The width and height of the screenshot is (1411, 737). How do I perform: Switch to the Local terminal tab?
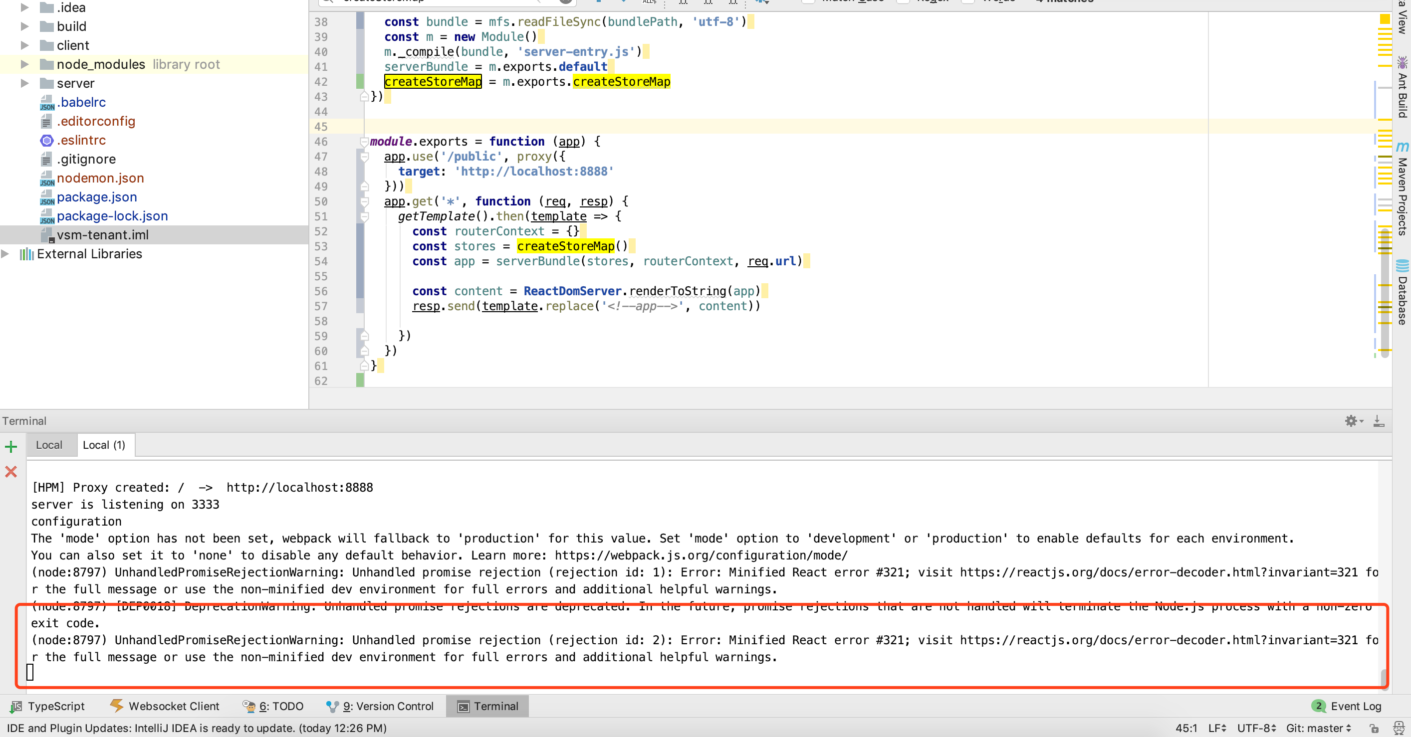click(x=49, y=445)
